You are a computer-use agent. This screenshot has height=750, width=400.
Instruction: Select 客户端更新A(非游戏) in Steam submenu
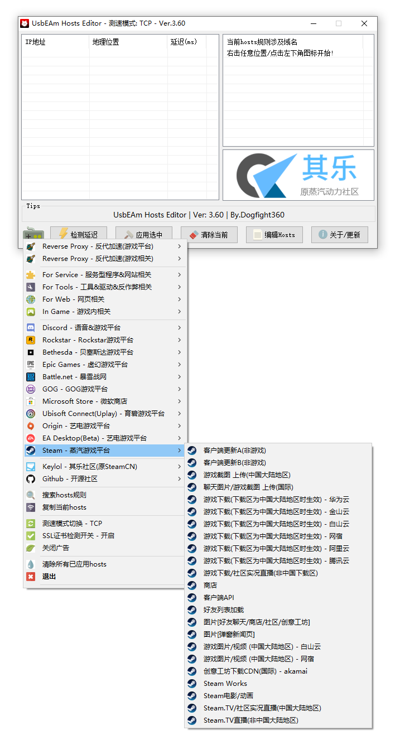(278, 451)
